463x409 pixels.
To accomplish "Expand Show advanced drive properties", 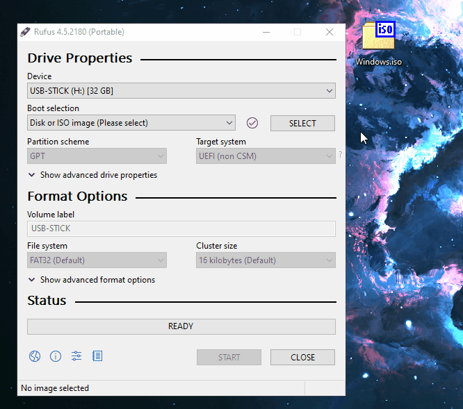I will (92, 175).
